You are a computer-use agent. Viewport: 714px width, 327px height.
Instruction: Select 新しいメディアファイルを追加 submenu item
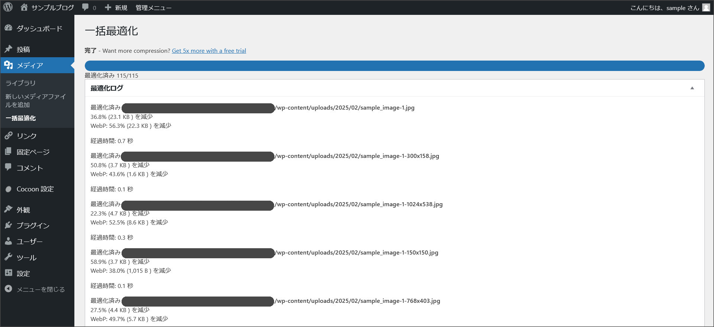(x=35, y=101)
